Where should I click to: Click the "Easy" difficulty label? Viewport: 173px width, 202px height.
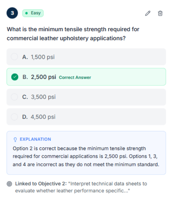(36, 13)
